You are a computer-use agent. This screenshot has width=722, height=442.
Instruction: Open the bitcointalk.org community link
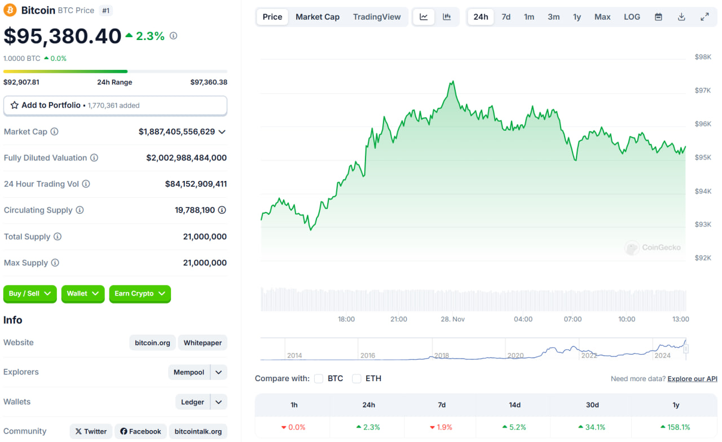point(198,431)
